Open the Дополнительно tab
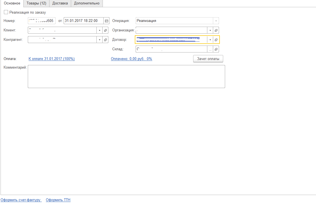The image size is (316, 205). pos(87,3)
